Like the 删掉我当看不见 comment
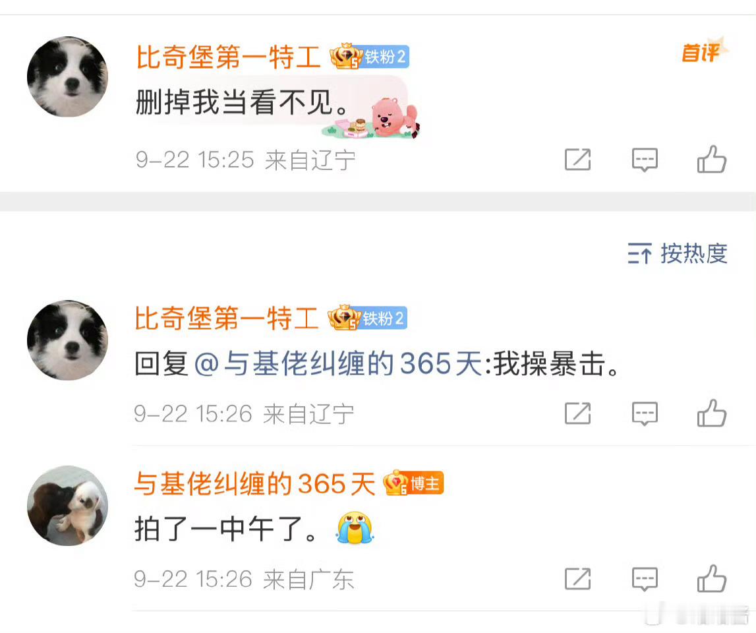 [x=712, y=159]
